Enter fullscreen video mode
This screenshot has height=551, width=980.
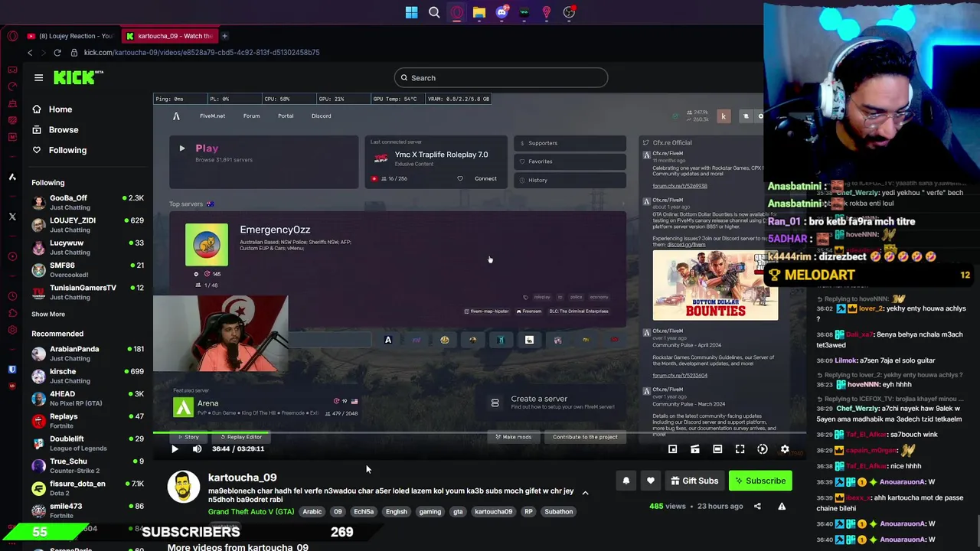pyautogui.click(x=740, y=449)
